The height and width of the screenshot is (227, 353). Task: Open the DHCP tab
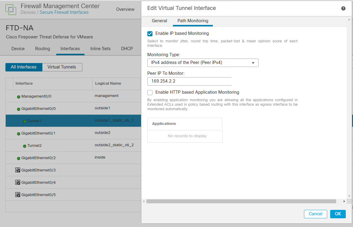pos(127,49)
